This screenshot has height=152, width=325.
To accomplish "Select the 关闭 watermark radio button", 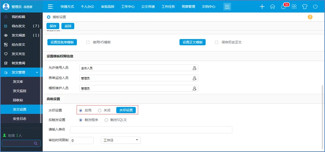I will point(100,110).
